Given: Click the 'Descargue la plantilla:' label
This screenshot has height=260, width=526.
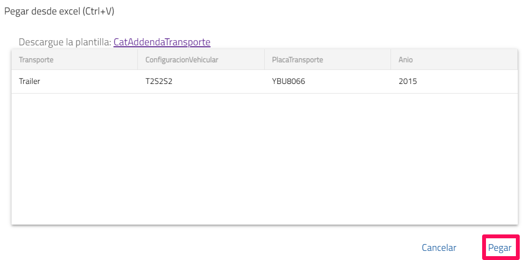Looking at the screenshot, I should coord(65,42).
